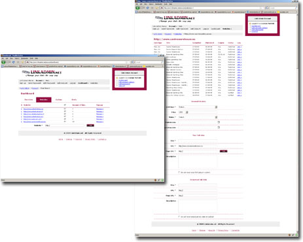Screen dimensions: 303x242
Task: Click the right browser's vertical scrollbar
Action: [x=297, y=124]
